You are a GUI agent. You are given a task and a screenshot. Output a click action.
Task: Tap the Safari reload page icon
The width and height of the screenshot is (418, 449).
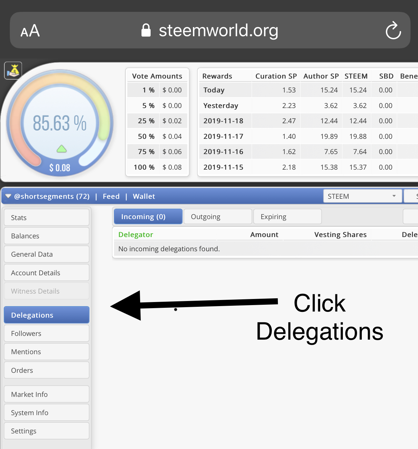point(393,30)
